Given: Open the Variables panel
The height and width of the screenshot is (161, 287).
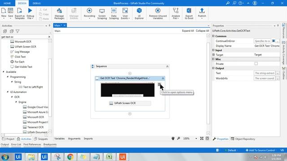Looking at the screenshot, I should [60, 139].
